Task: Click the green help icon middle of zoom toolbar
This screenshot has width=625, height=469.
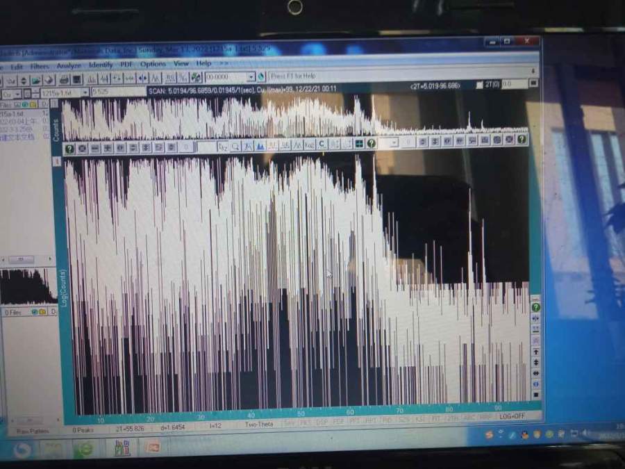Action: click(x=372, y=143)
